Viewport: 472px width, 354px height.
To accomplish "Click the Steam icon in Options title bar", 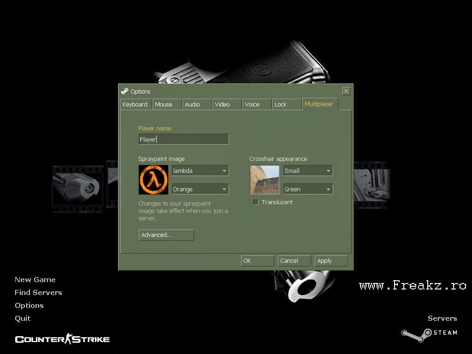I will [124, 91].
